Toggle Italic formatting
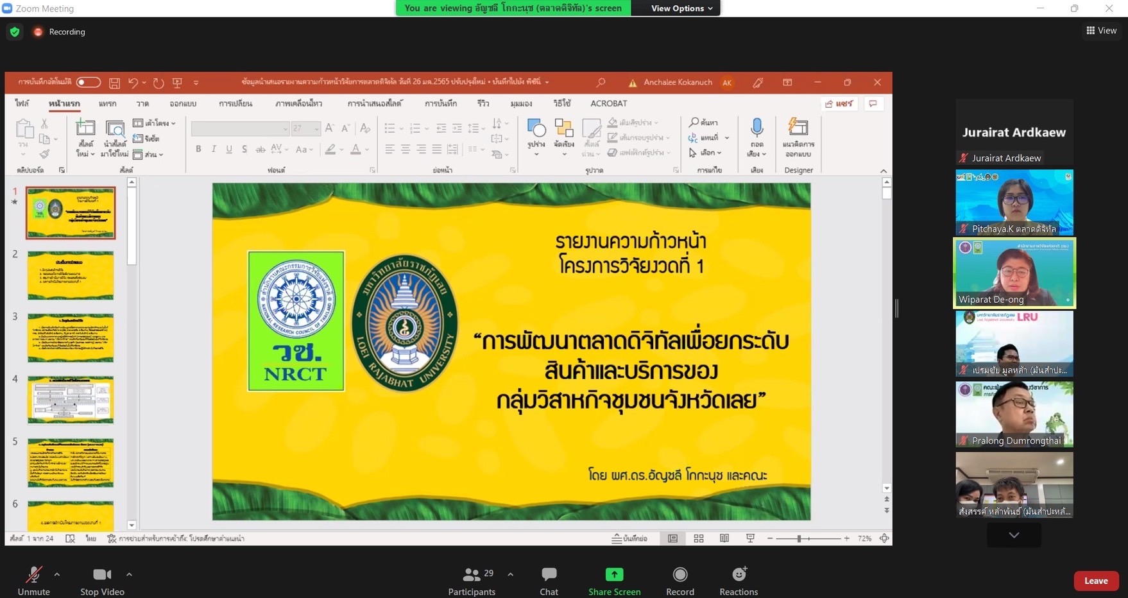 click(x=214, y=149)
